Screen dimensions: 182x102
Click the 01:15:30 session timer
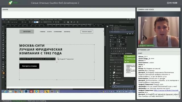[172, 3]
